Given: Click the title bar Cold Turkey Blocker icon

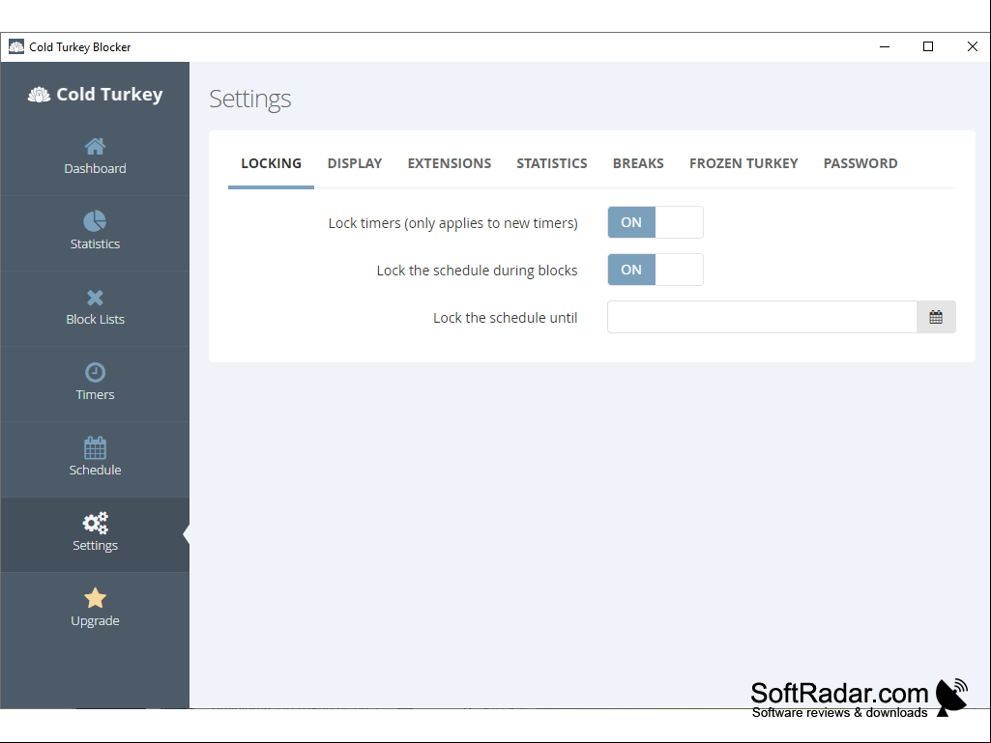Looking at the screenshot, I should click(15, 46).
